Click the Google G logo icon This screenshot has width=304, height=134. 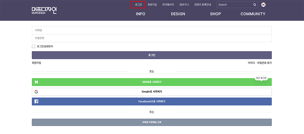(x=36, y=92)
